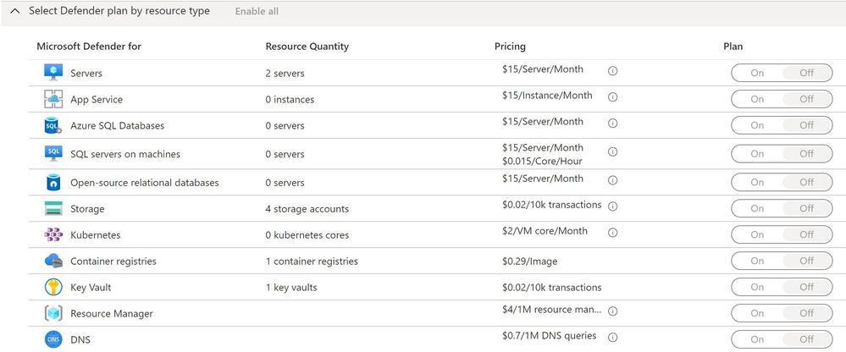Select the Servers row label
The image size is (846, 352).
[86, 74]
